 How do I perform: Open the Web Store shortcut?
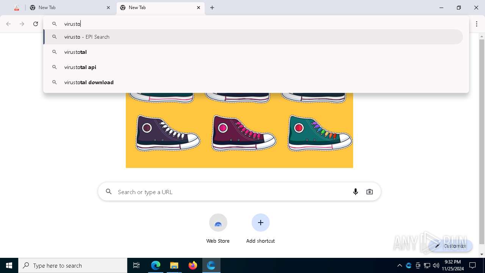coord(218,229)
